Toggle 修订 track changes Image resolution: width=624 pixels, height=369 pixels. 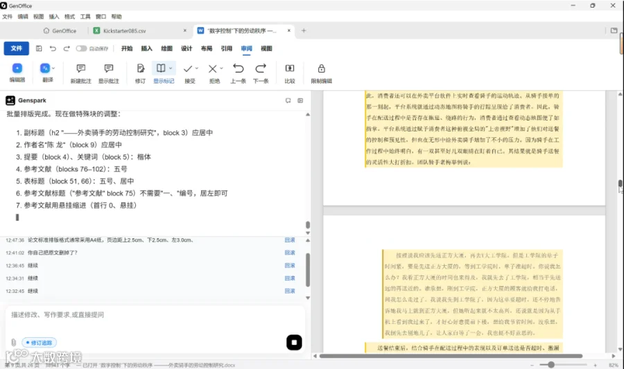tap(140, 73)
